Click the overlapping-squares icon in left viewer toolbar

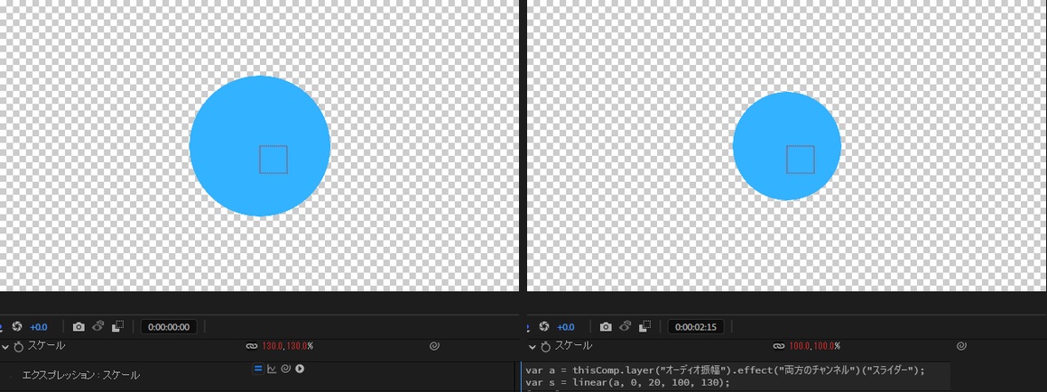[118, 326]
